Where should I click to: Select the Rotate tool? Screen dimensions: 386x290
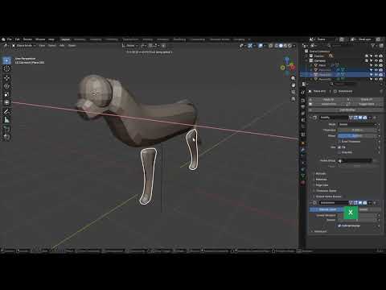click(6, 86)
